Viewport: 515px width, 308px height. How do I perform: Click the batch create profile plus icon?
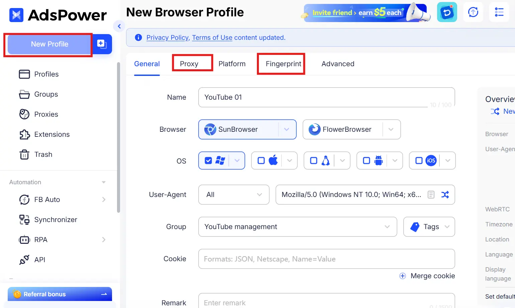click(x=102, y=44)
